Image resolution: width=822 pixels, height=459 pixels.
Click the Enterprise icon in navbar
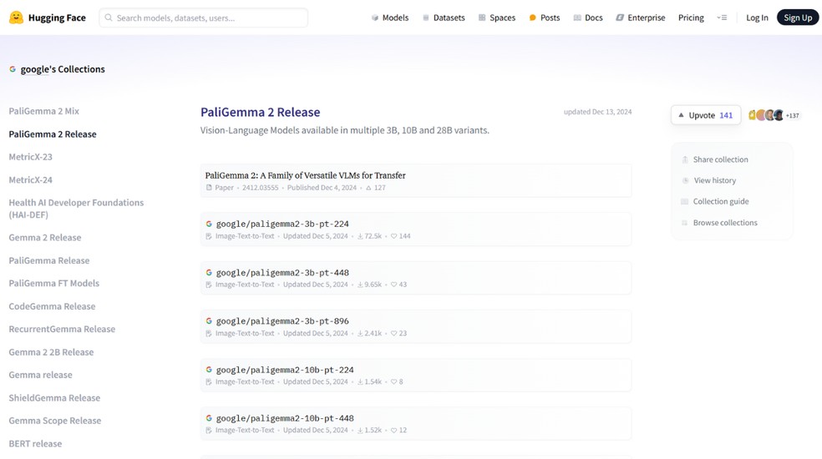pos(620,18)
